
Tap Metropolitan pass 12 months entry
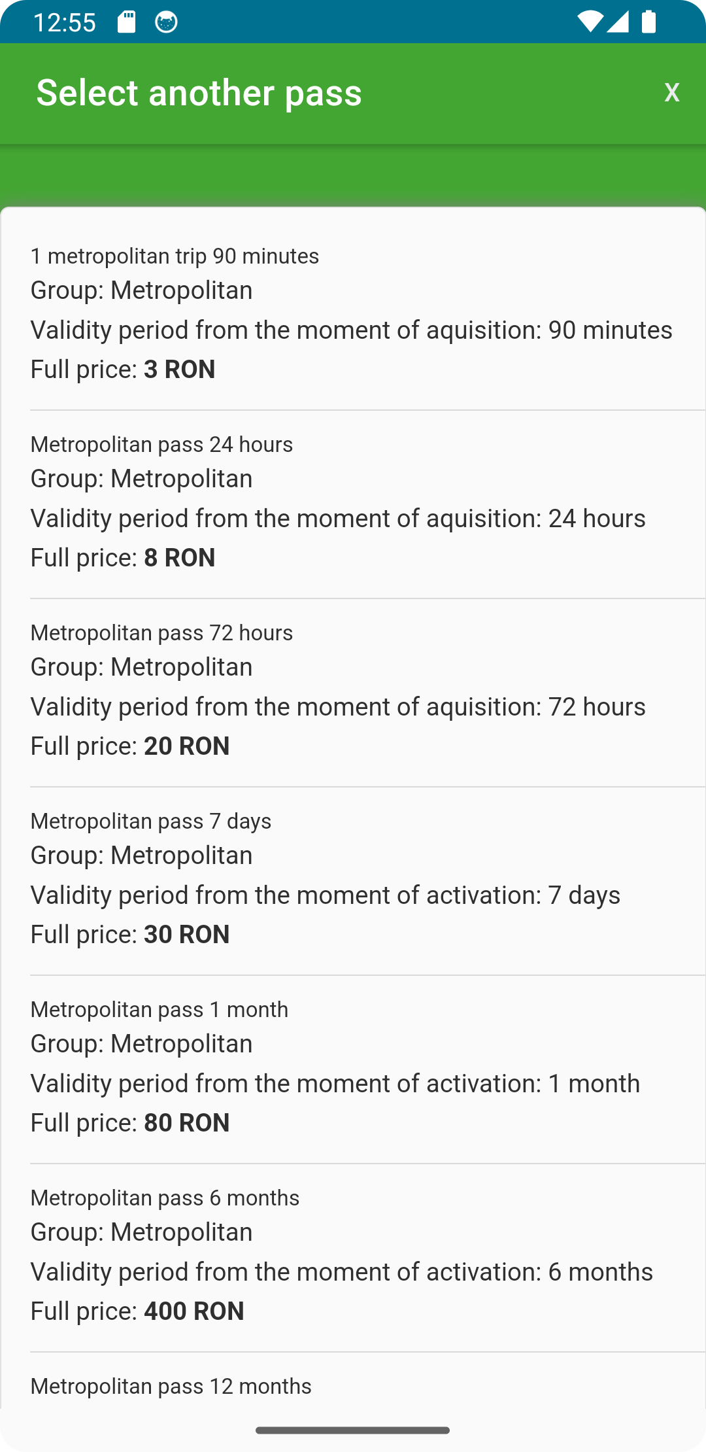pos(353,1381)
